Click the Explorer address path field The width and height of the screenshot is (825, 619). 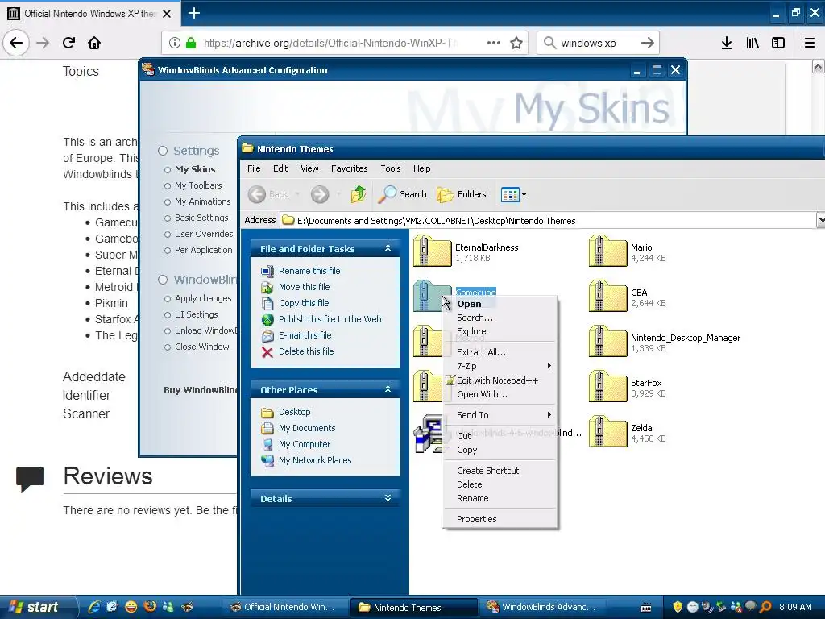pos(547,221)
